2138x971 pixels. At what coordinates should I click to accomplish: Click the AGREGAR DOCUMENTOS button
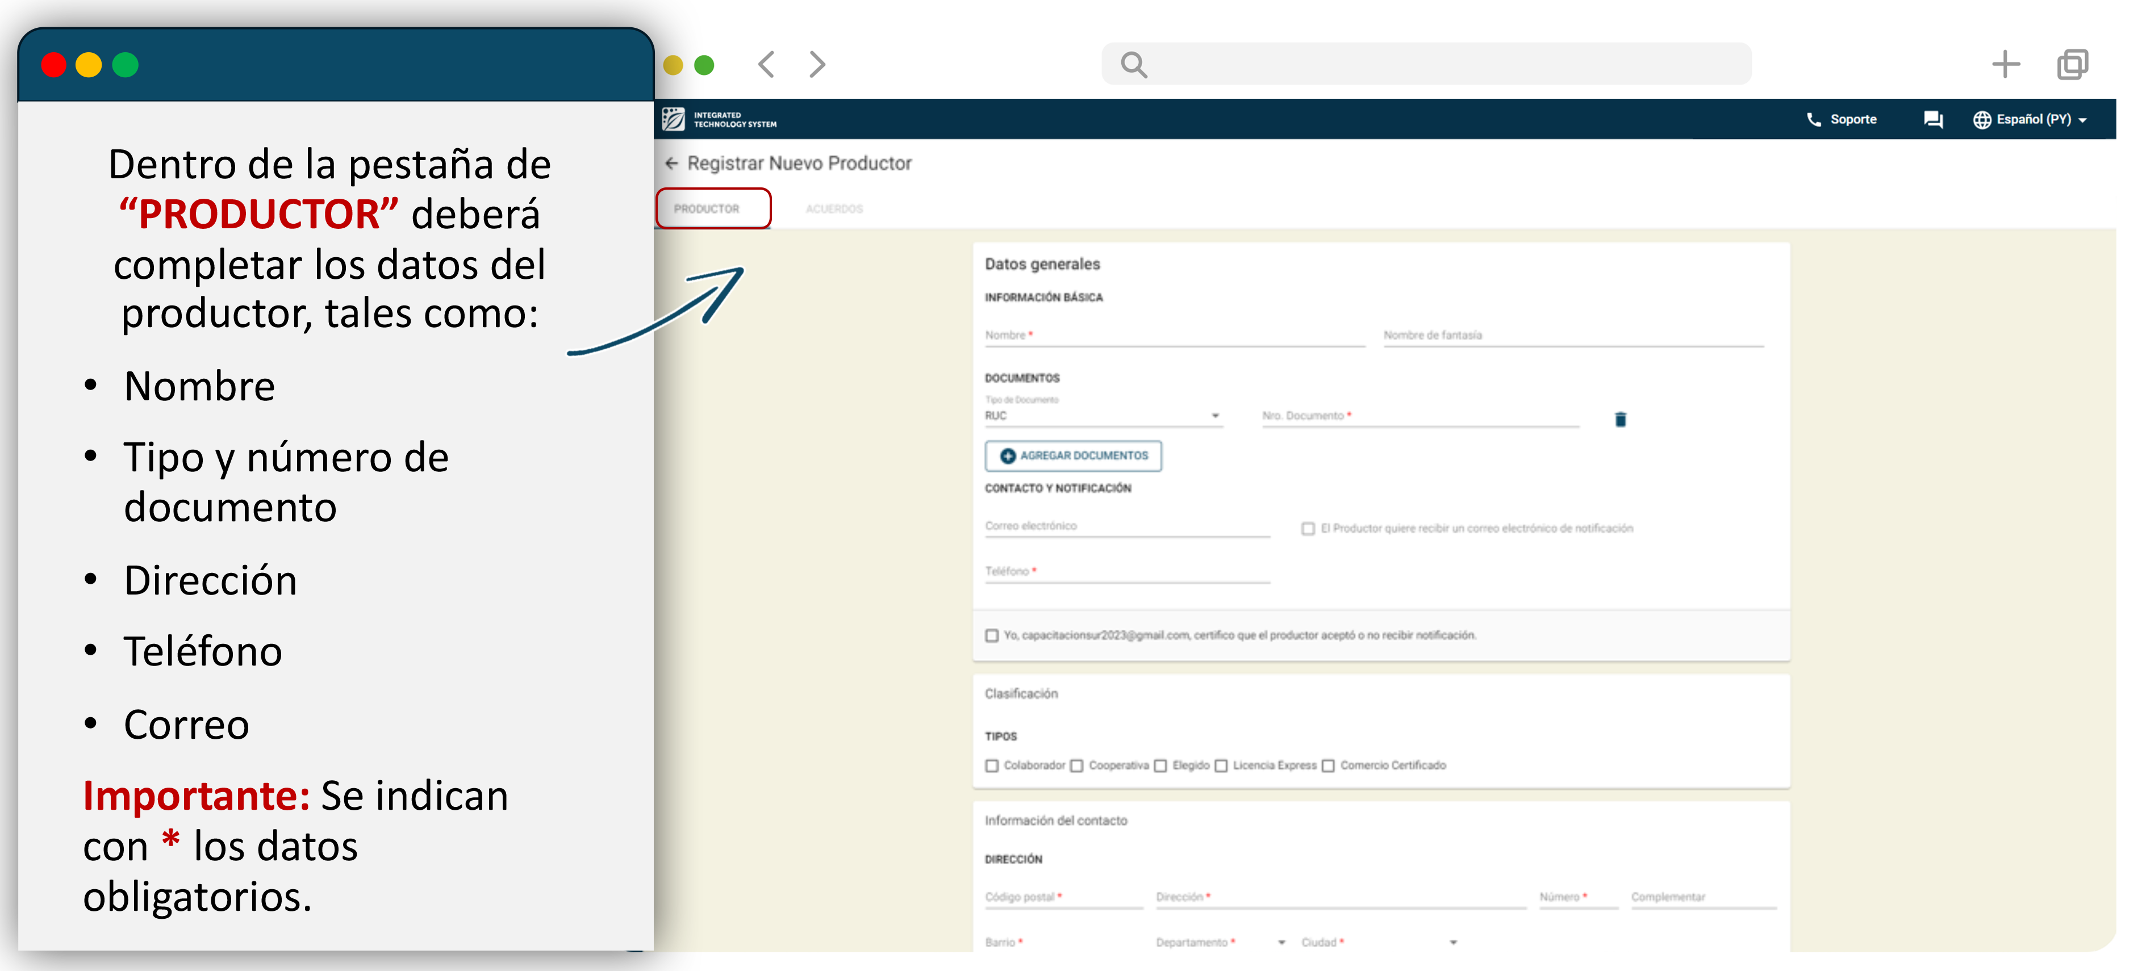(x=1073, y=455)
